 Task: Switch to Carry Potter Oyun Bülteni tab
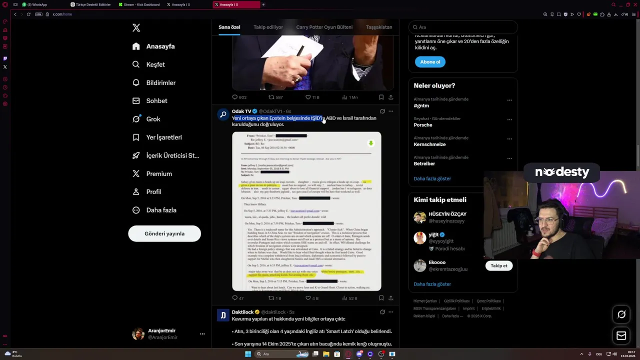[324, 27]
